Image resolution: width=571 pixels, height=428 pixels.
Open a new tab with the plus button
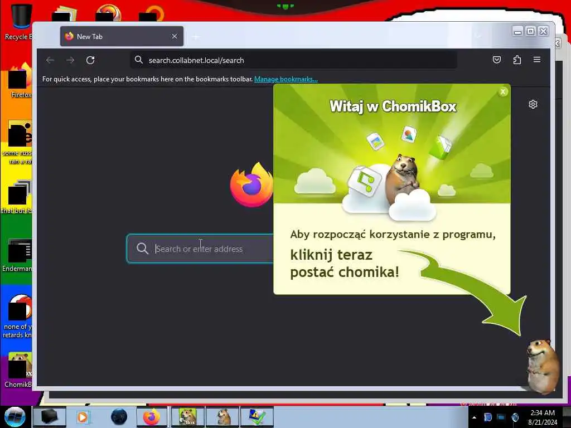(x=196, y=37)
